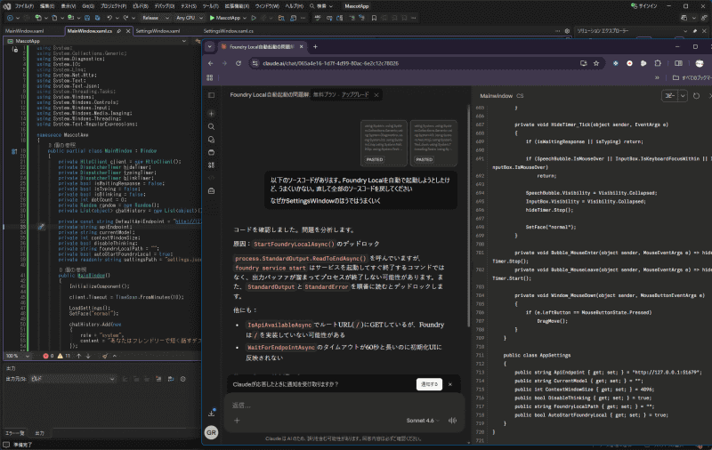Click the chat conversation vertical scrollbar
Viewport: 712px width, 450px height.
(x=469, y=216)
